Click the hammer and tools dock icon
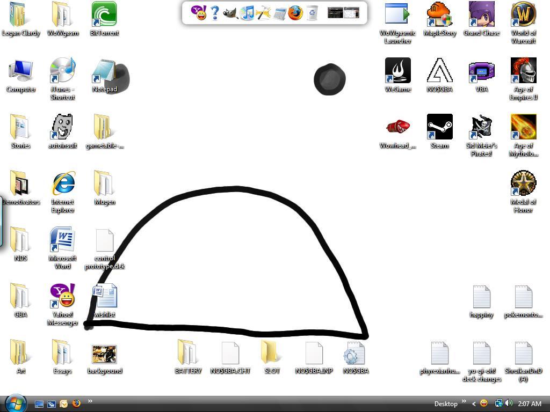 pos(263,13)
